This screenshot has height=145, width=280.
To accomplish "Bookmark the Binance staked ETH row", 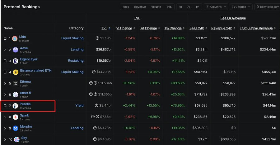I will pos(5,72).
